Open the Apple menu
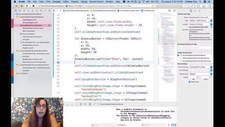Image resolution: width=225 pixels, height=127 pixels. (x=15, y=1)
